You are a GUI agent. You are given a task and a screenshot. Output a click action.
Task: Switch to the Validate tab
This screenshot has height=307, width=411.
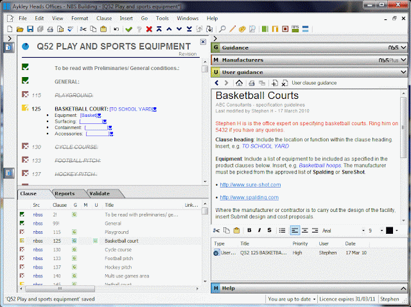100,193
